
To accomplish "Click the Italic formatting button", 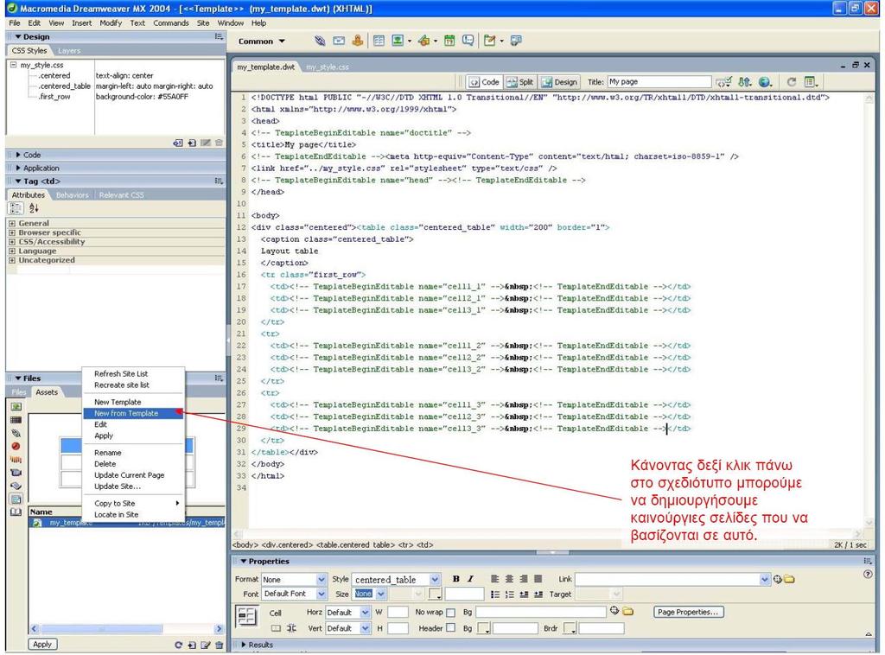I will point(469,579).
